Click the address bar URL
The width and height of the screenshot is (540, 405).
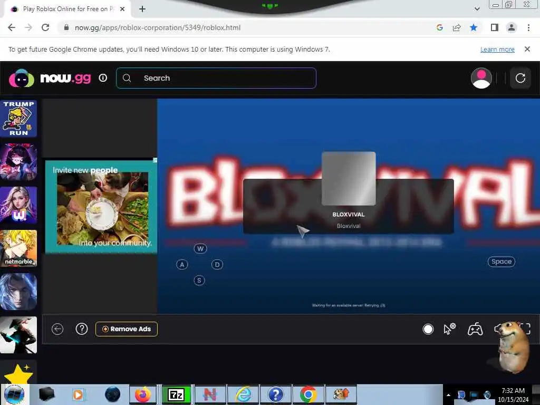click(158, 27)
